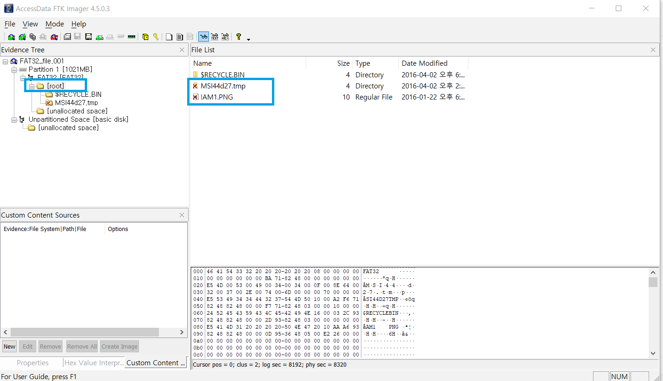
Task: Sort File List by Date Modified column
Action: (x=433, y=63)
